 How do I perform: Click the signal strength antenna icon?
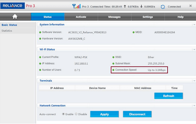[76, 6]
